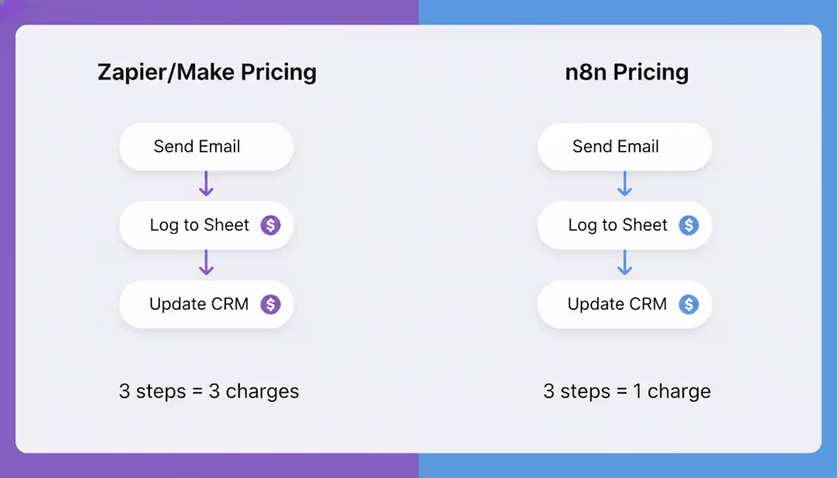Click the blue dollar icon on Update CRM
The height and width of the screenshot is (478, 837).
tap(689, 304)
